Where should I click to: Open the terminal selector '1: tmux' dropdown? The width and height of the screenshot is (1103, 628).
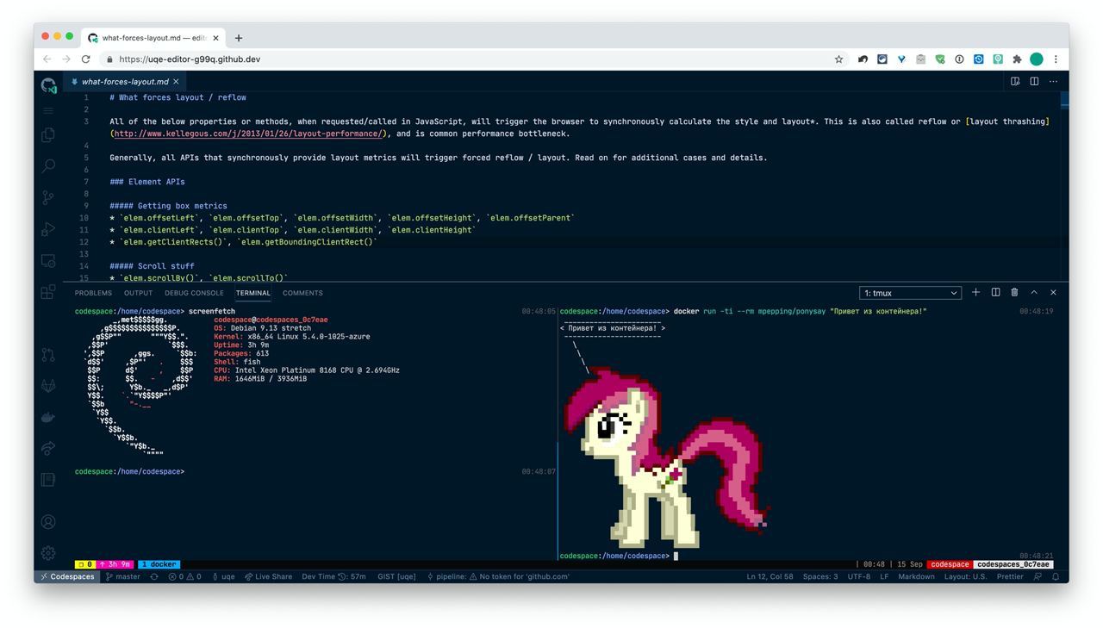(x=910, y=293)
